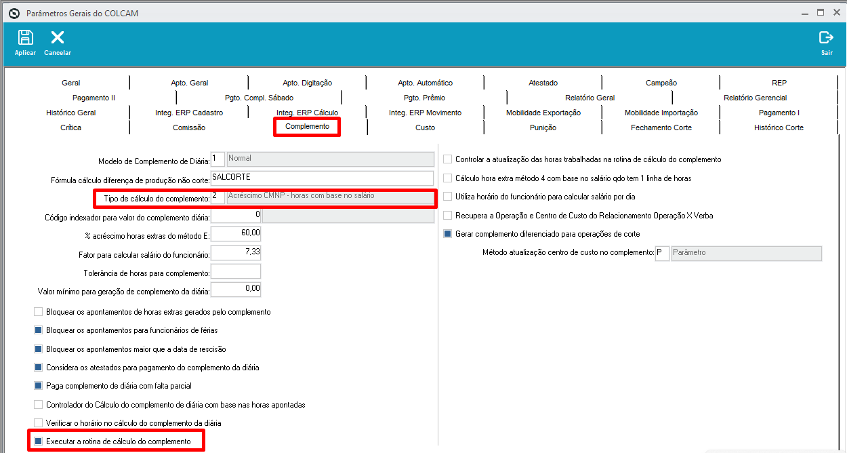Toggle block entries after data de rescisão
The image size is (847, 453).
(39, 349)
